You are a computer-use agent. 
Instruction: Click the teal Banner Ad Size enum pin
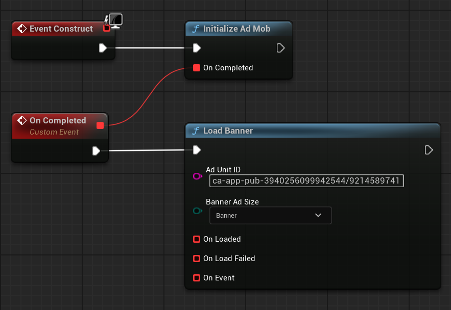[197, 211]
